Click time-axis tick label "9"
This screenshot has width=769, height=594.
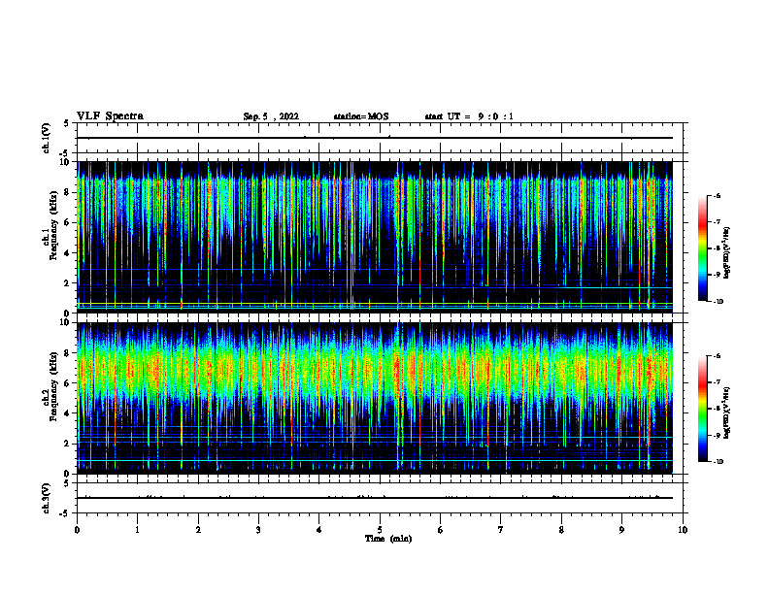coord(621,530)
